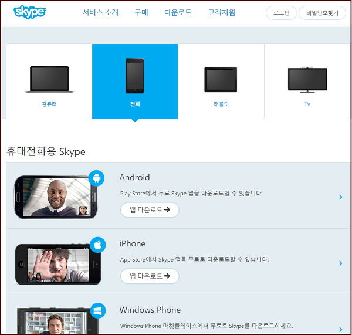
Task: Click the 비밀번호찾기 button
Action: [x=322, y=13]
